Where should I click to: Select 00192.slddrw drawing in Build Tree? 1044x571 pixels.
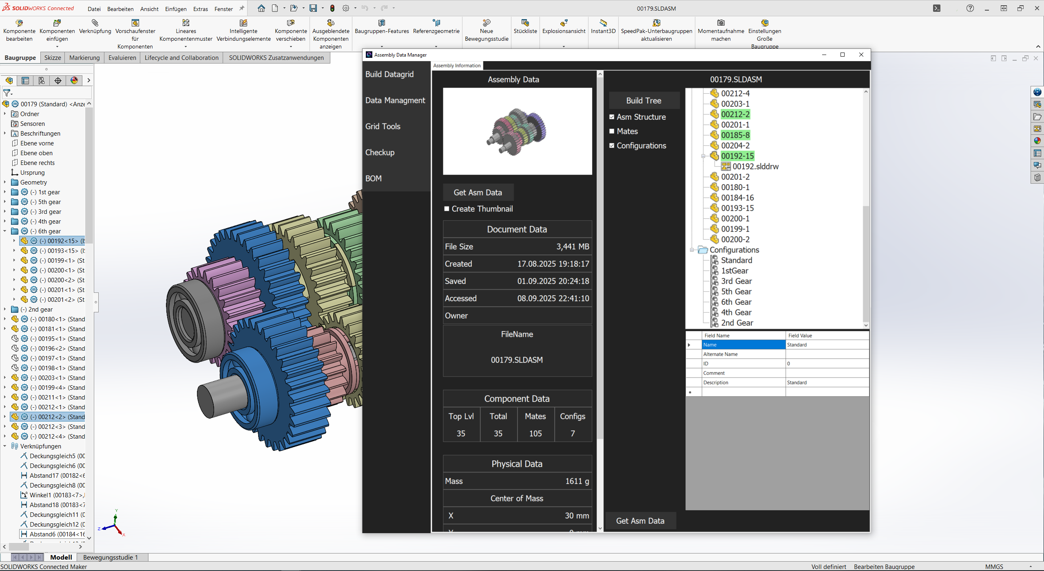tap(756, 166)
